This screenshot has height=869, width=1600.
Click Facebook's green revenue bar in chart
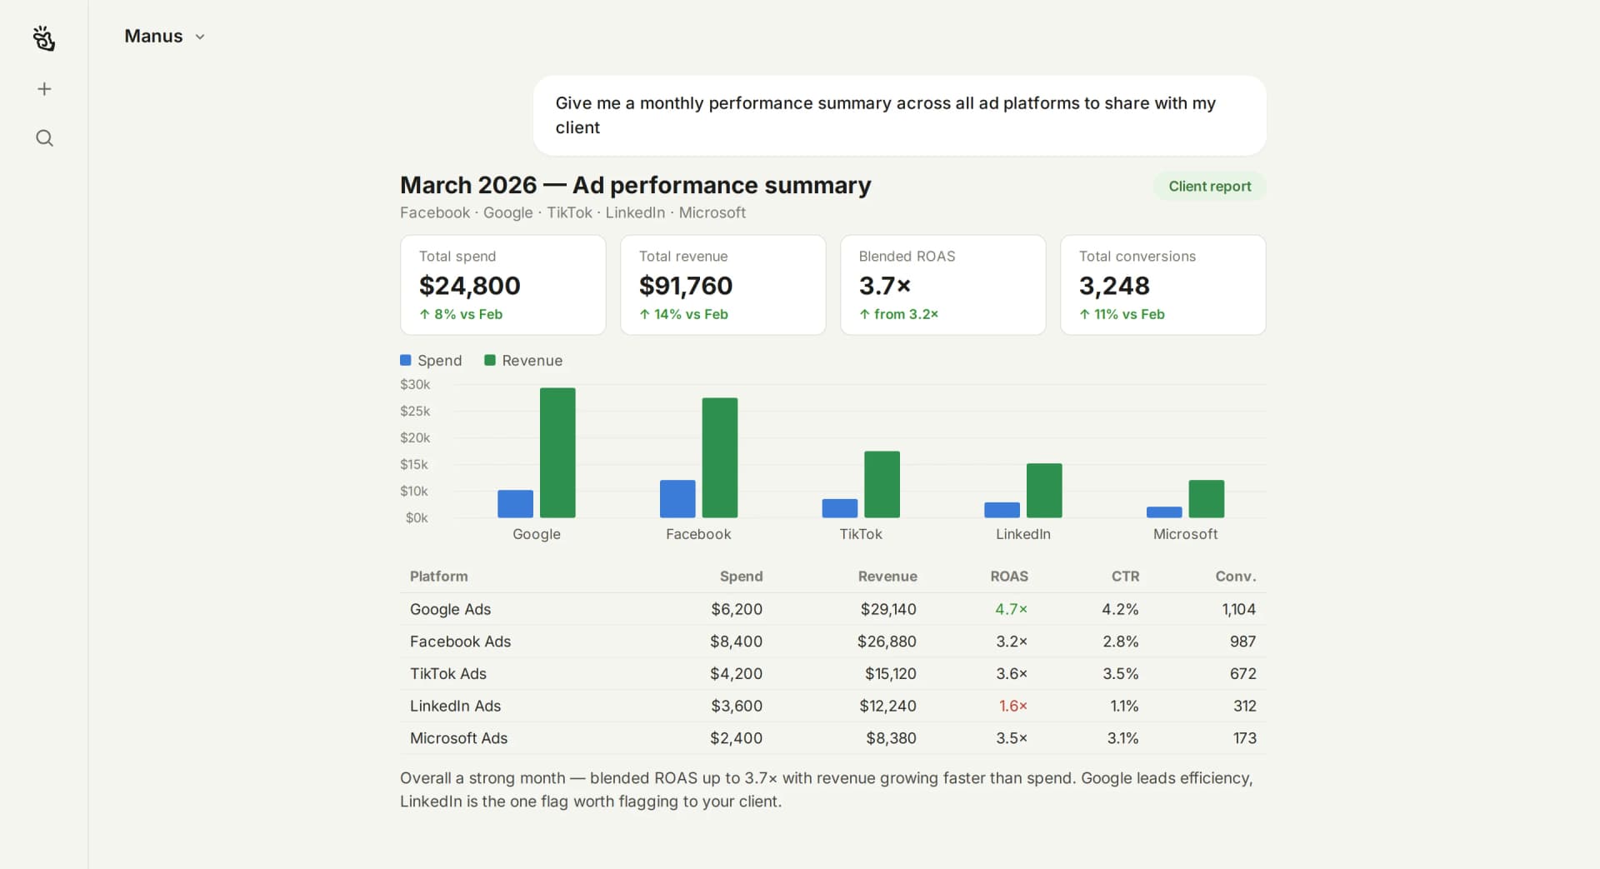720,458
